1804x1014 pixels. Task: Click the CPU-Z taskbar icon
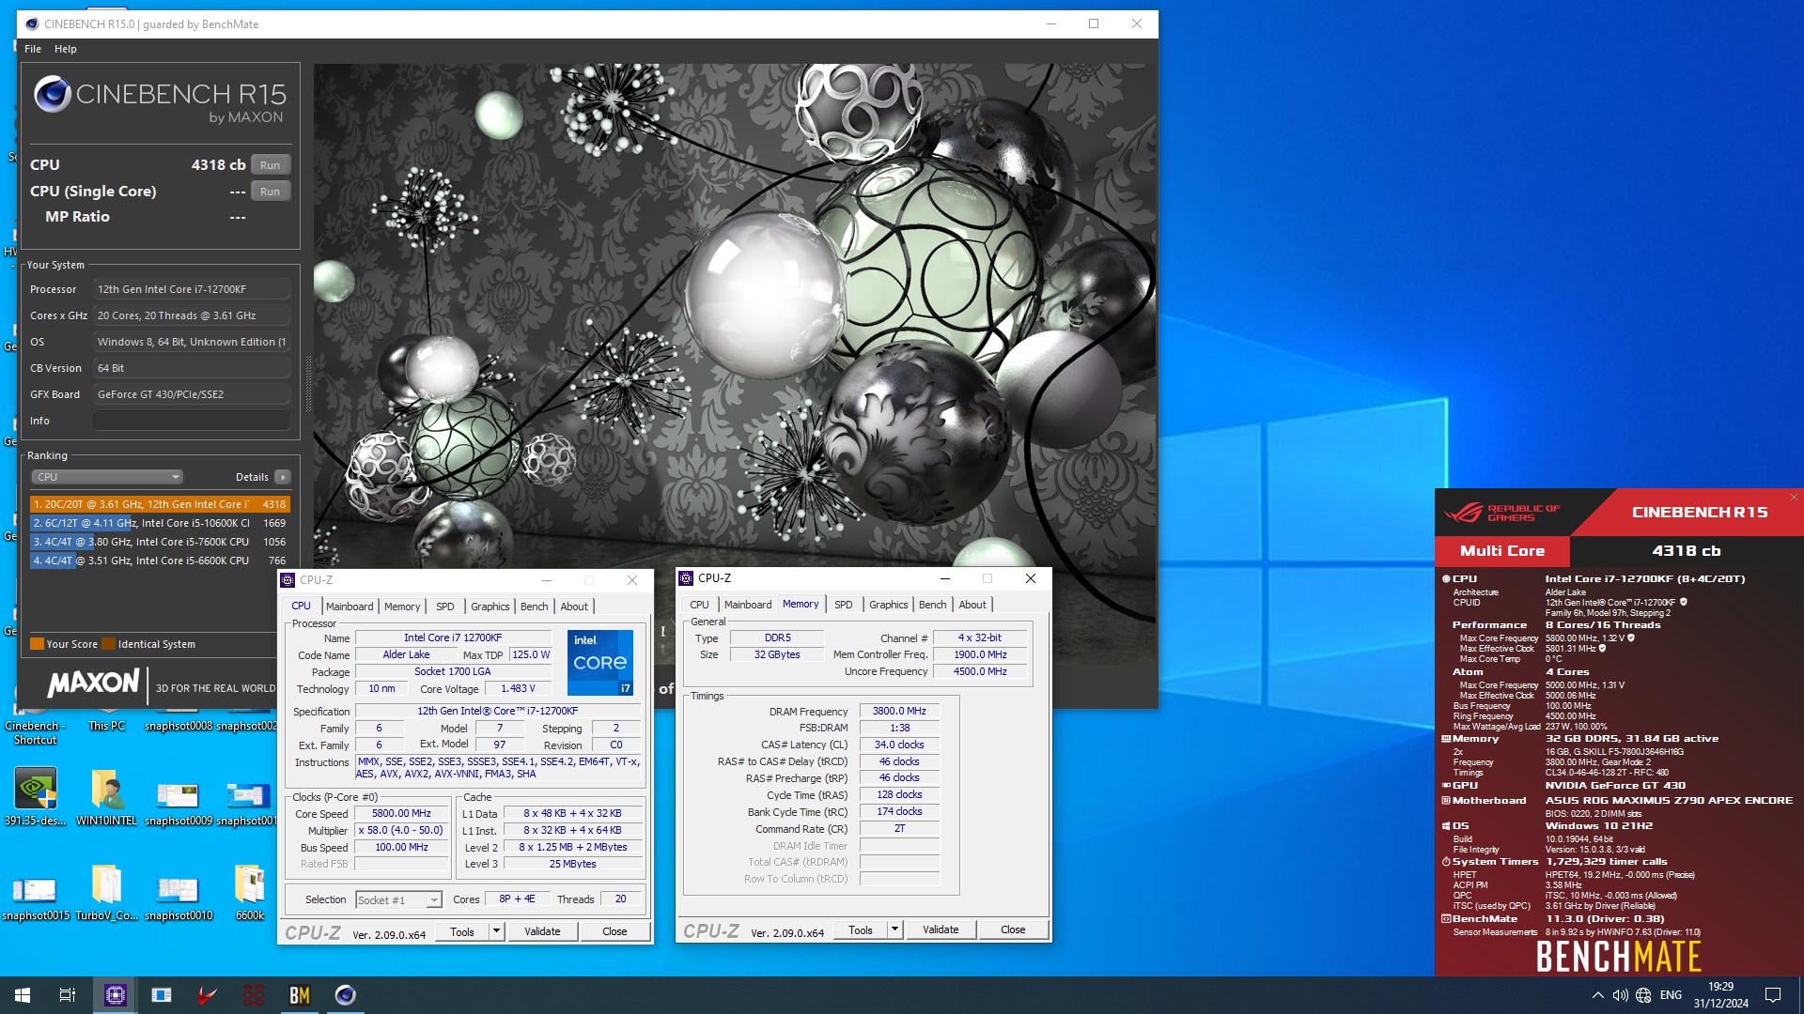115,995
